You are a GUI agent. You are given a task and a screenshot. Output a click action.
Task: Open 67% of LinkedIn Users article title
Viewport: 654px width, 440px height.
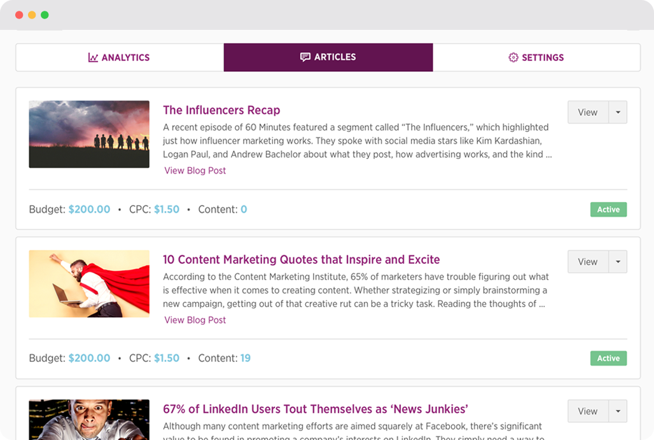316,409
